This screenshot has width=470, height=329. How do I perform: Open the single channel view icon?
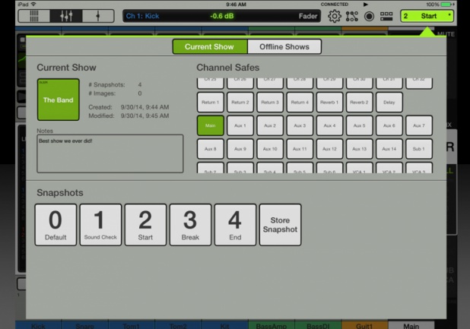tap(98, 16)
